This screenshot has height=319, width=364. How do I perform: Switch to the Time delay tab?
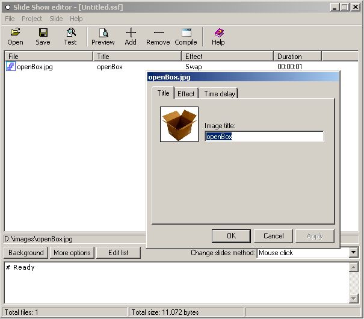click(x=219, y=93)
